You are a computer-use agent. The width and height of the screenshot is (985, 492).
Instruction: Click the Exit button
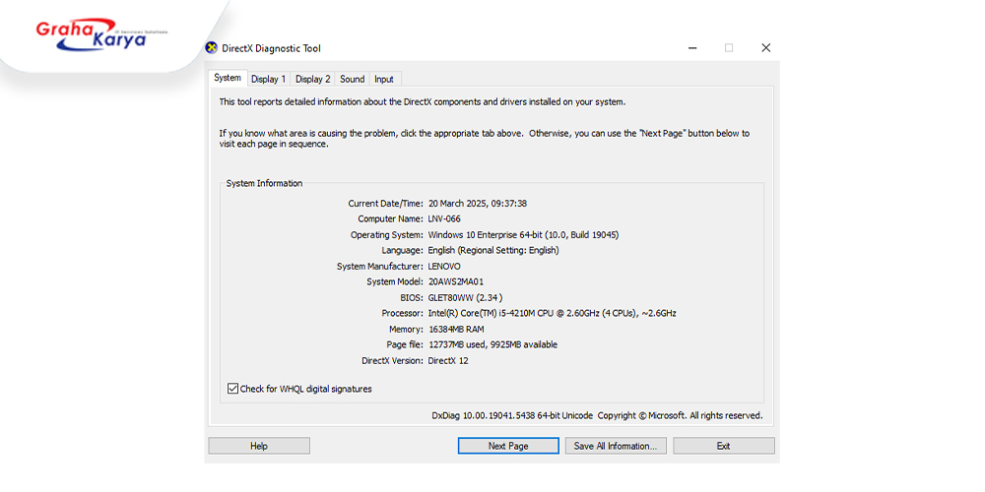[x=724, y=446]
